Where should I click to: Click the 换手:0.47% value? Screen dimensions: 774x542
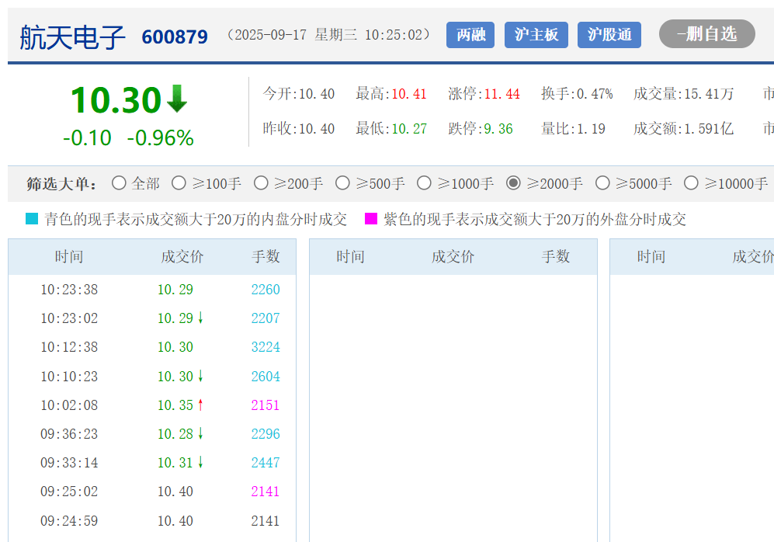tap(577, 94)
